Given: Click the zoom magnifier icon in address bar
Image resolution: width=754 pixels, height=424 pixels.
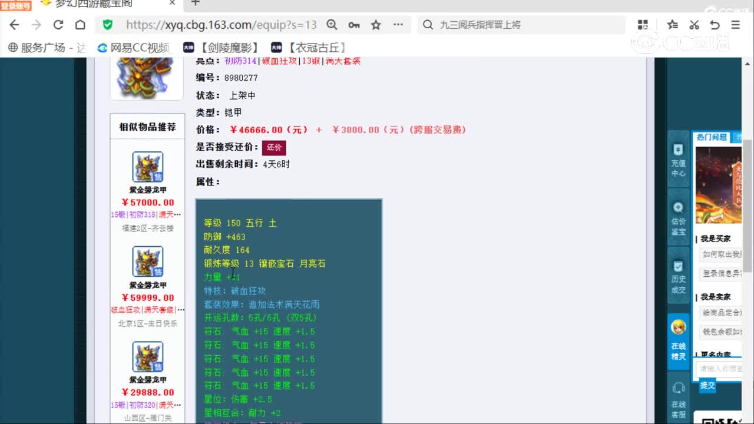Looking at the screenshot, I should click(x=332, y=25).
